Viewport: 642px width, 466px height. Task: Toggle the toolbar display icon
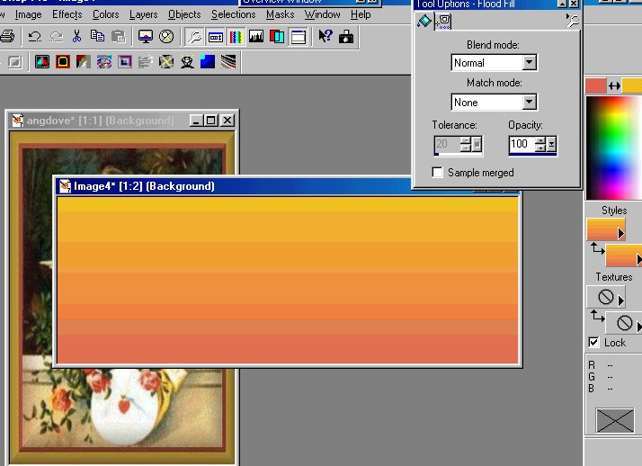click(216, 37)
